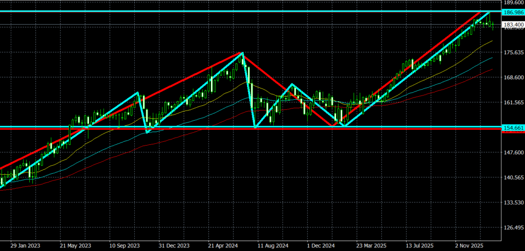The width and height of the screenshot is (525, 251).
Task: Click the cyan 154.661 price level label
Action: (x=513, y=127)
